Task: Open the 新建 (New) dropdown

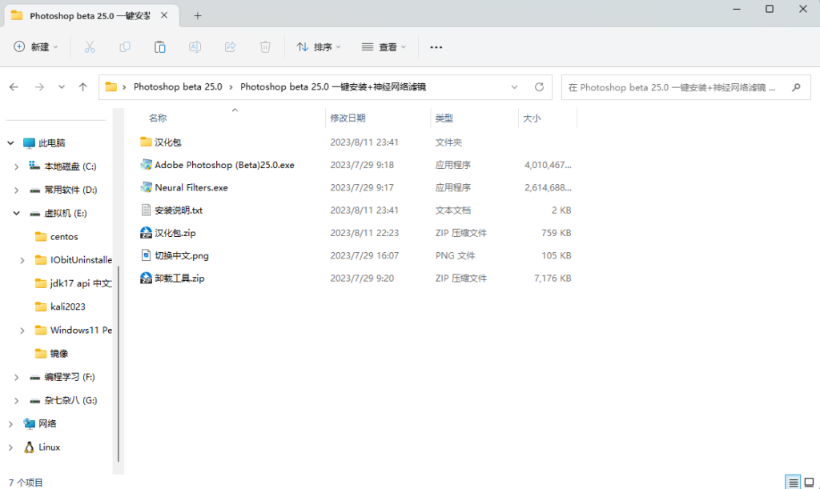Action: [x=35, y=47]
